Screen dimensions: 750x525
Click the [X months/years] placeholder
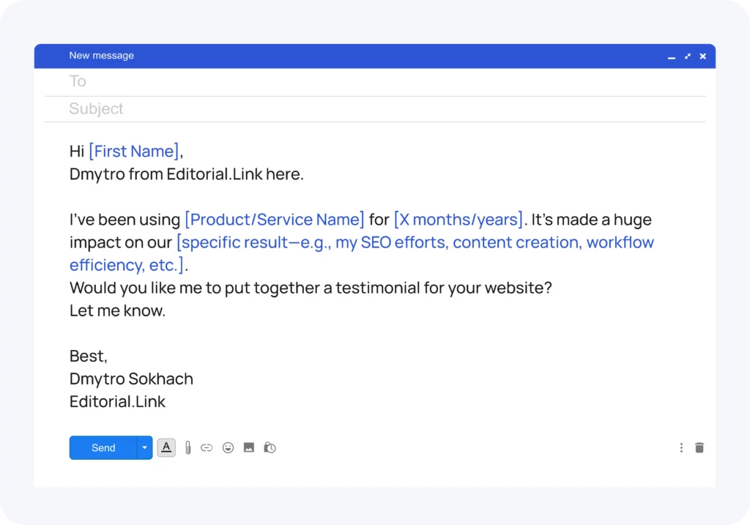click(x=458, y=220)
